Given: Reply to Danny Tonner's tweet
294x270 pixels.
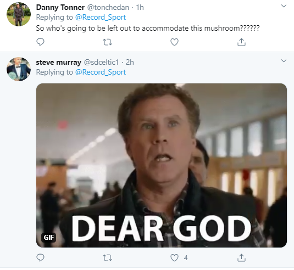Looking at the screenshot, I should (x=40, y=42).
